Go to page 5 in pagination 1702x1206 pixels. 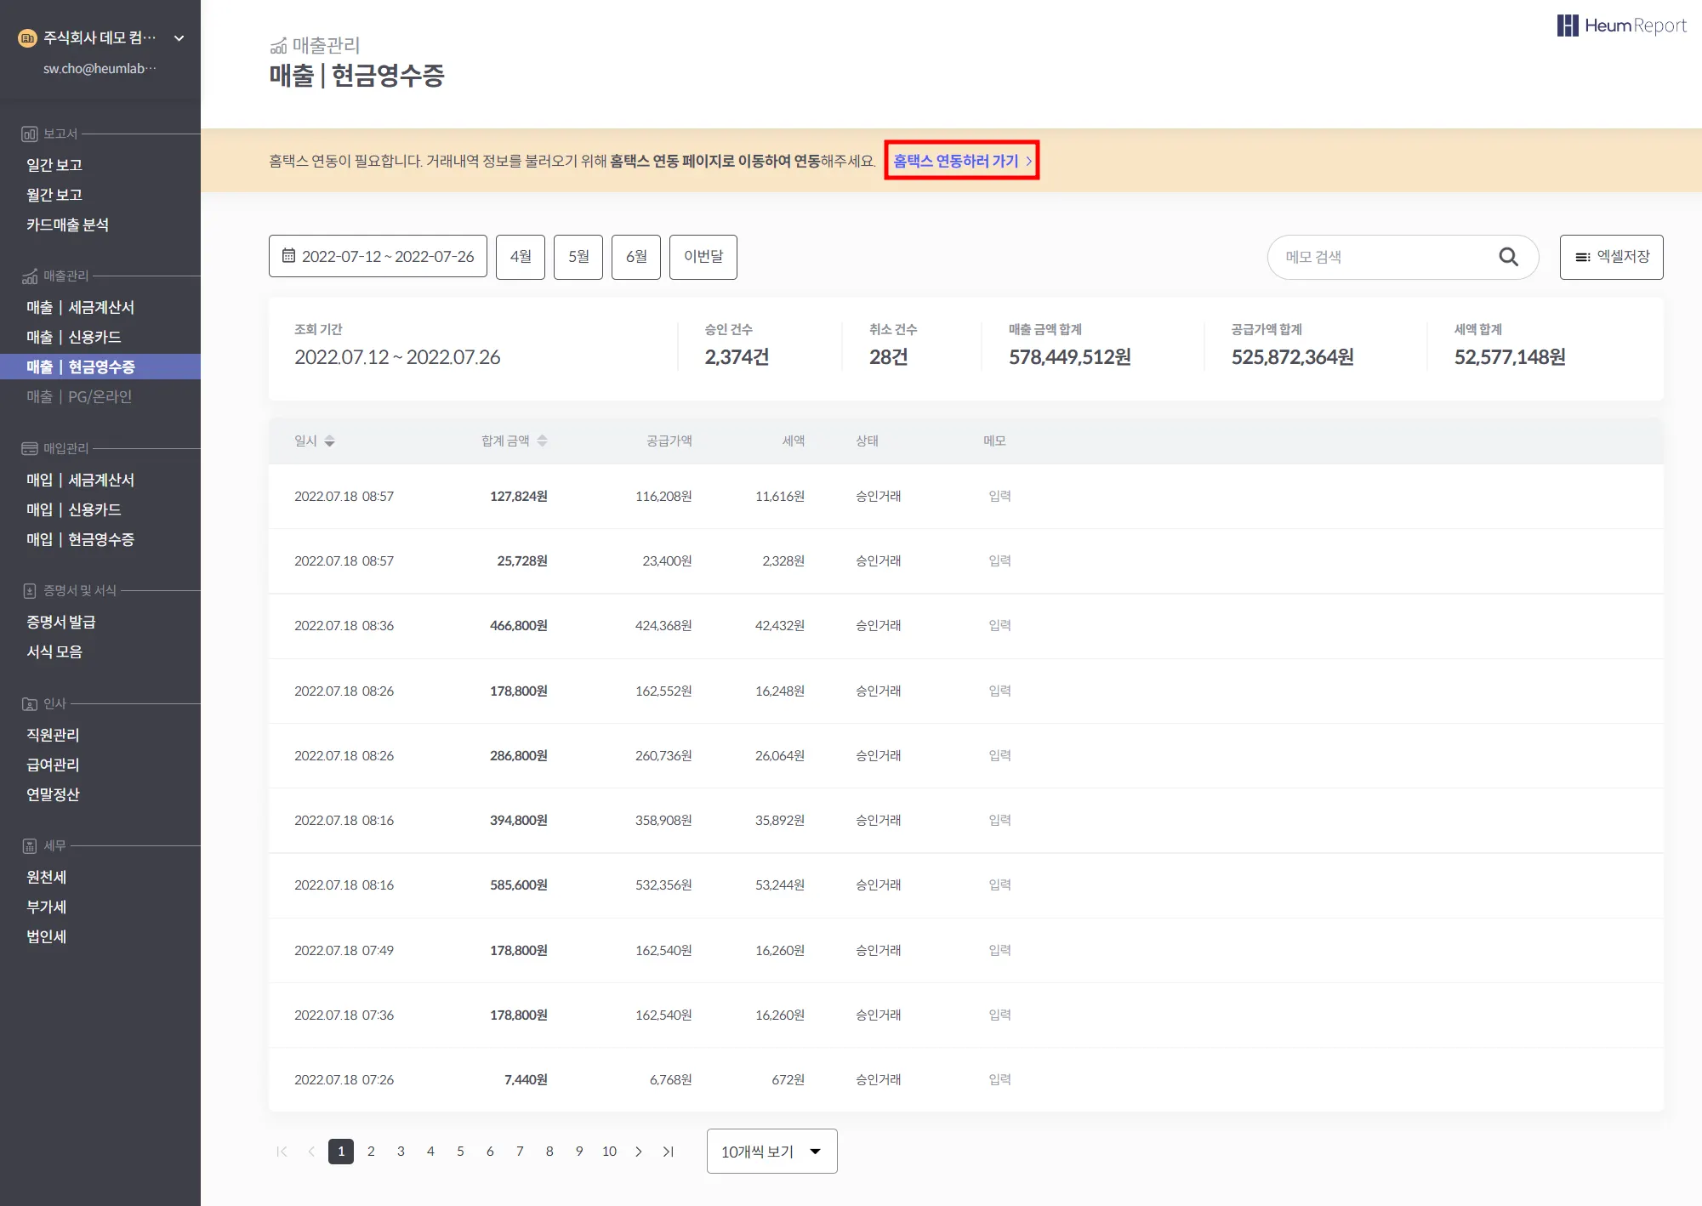(460, 1152)
